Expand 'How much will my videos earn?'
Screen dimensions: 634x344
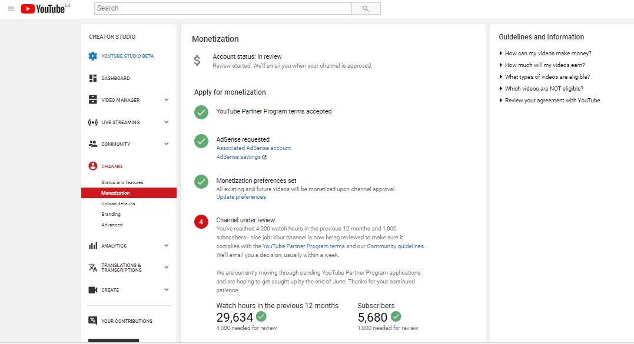pos(542,65)
